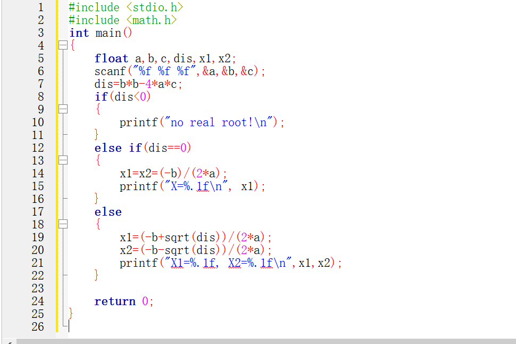This screenshot has width=516, height=344.
Task: Click the horizontal scrollbar at the bottom
Action: 266,341
